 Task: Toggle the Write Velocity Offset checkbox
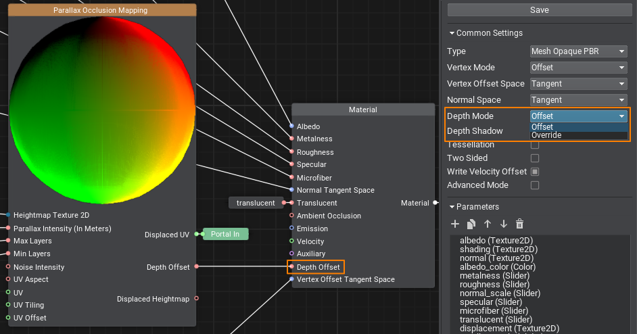535,172
